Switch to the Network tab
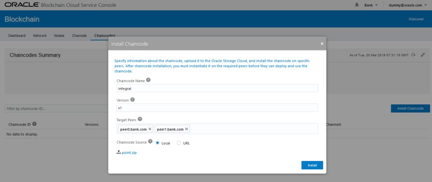Viewport: 432px width, 182px height. point(40,36)
